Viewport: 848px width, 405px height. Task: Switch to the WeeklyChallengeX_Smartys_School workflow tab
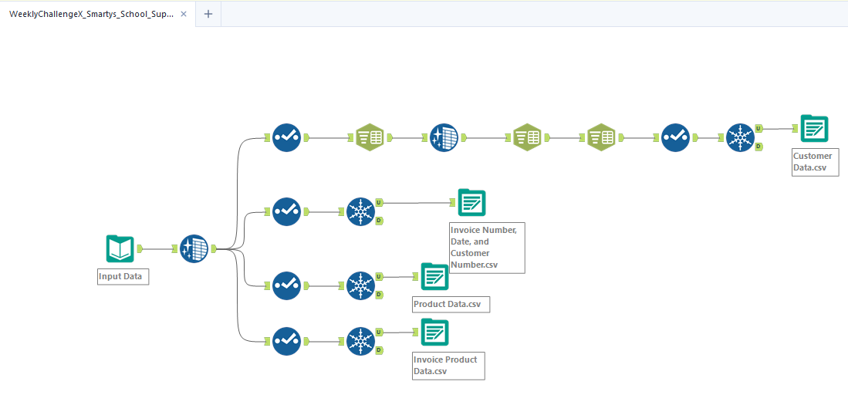point(91,14)
